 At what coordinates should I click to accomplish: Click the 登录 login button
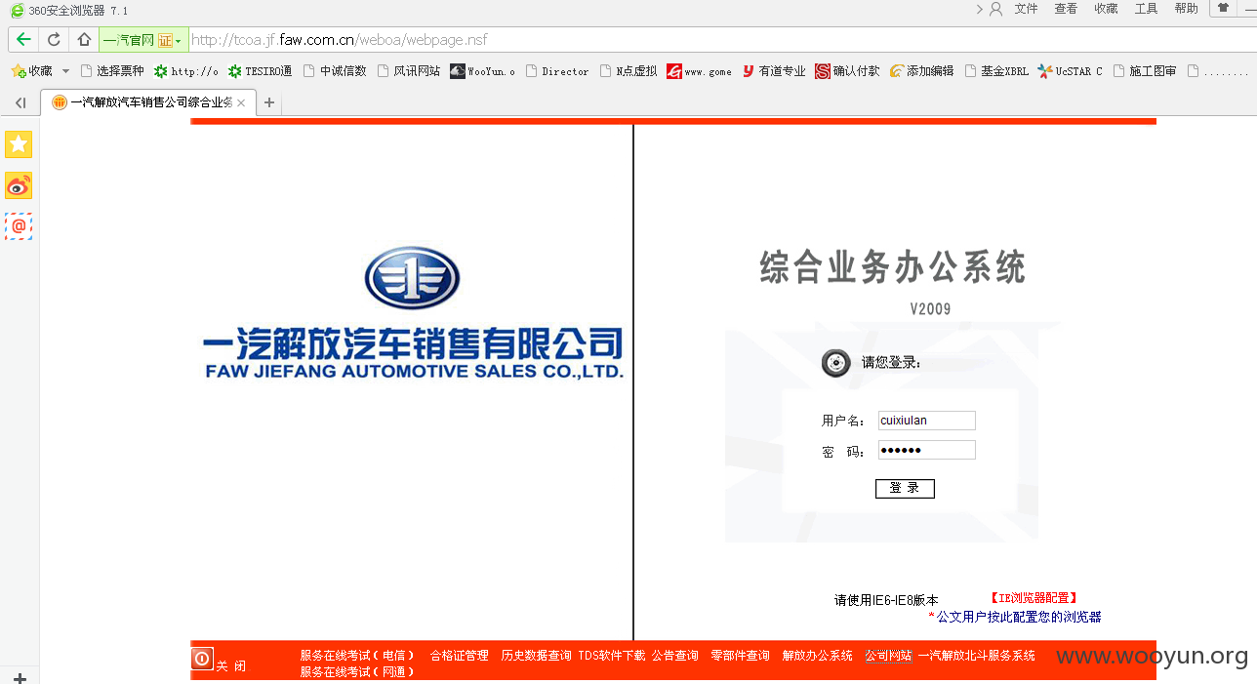905,488
